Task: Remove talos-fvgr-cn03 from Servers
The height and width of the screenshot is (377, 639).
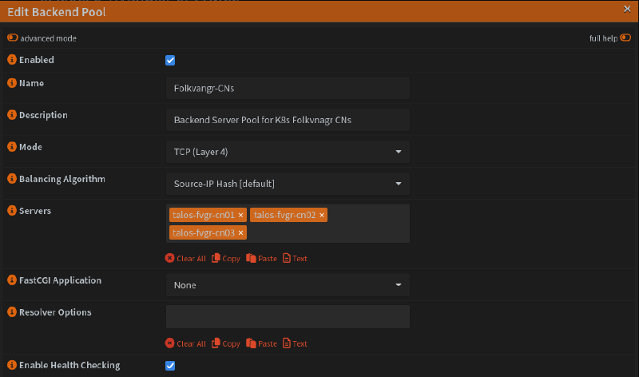Action: [241, 233]
